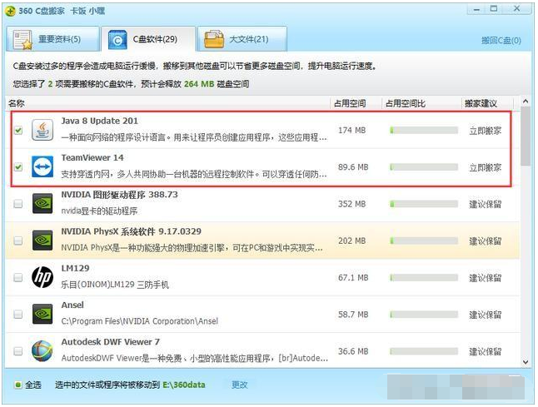Click NVIDIA PhysX space usage bar
538x407 pixels.
point(424,241)
